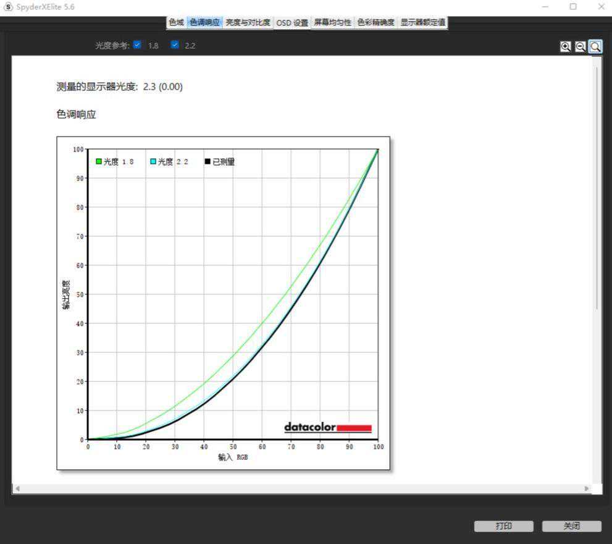Maximize the SpyderXElite window

click(x=573, y=7)
